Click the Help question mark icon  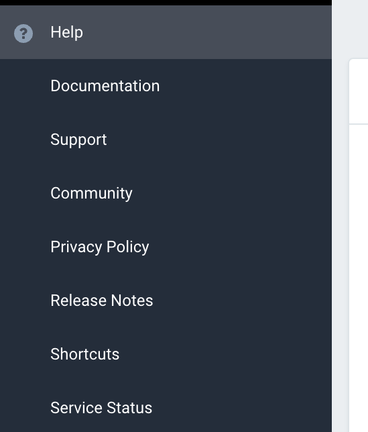23,34
